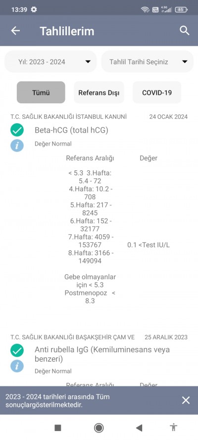Open the accessibility icon in navigation bar
This screenshot has height=441, width=198.
[174, 428]
